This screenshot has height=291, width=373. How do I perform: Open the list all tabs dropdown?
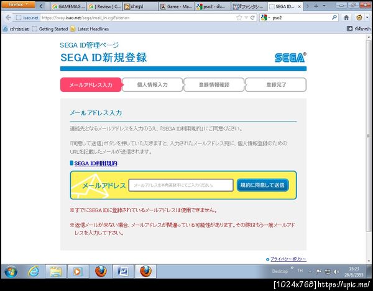pos(325,6)
